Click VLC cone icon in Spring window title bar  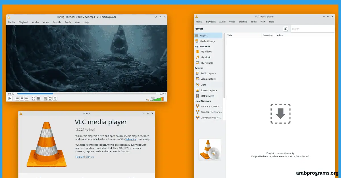9,17
